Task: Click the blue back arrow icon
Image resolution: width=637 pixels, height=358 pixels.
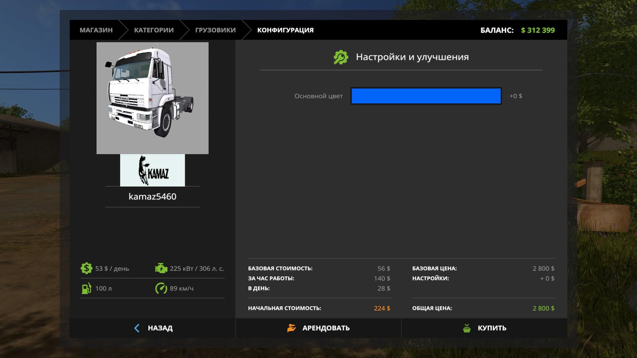Action: (x=137, y=328)
